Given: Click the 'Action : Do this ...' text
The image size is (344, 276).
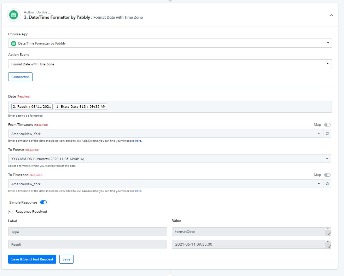Looking at the screenshot, I should click(x=37, y=12).
